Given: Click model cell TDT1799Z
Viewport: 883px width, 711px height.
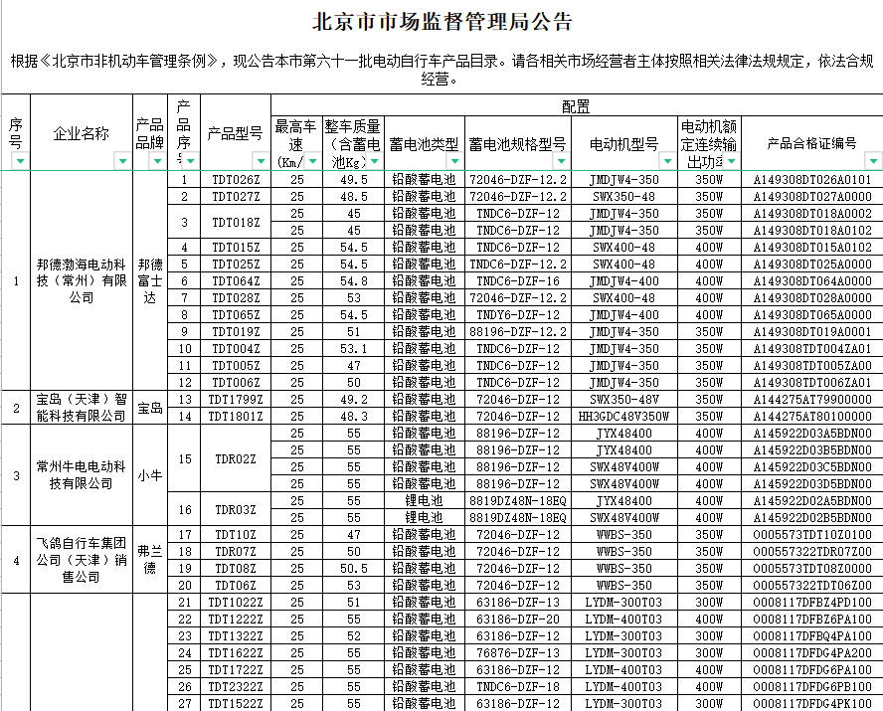Looking at the screenshot, I should click(x=236, y=399).
